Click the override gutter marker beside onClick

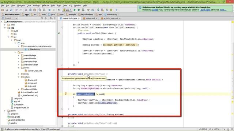pyautogui.click(x=59, y=33)
